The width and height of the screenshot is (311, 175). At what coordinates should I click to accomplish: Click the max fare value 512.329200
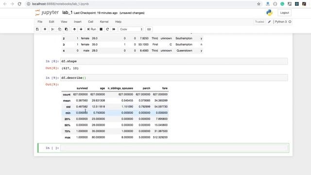click(160, 137)
